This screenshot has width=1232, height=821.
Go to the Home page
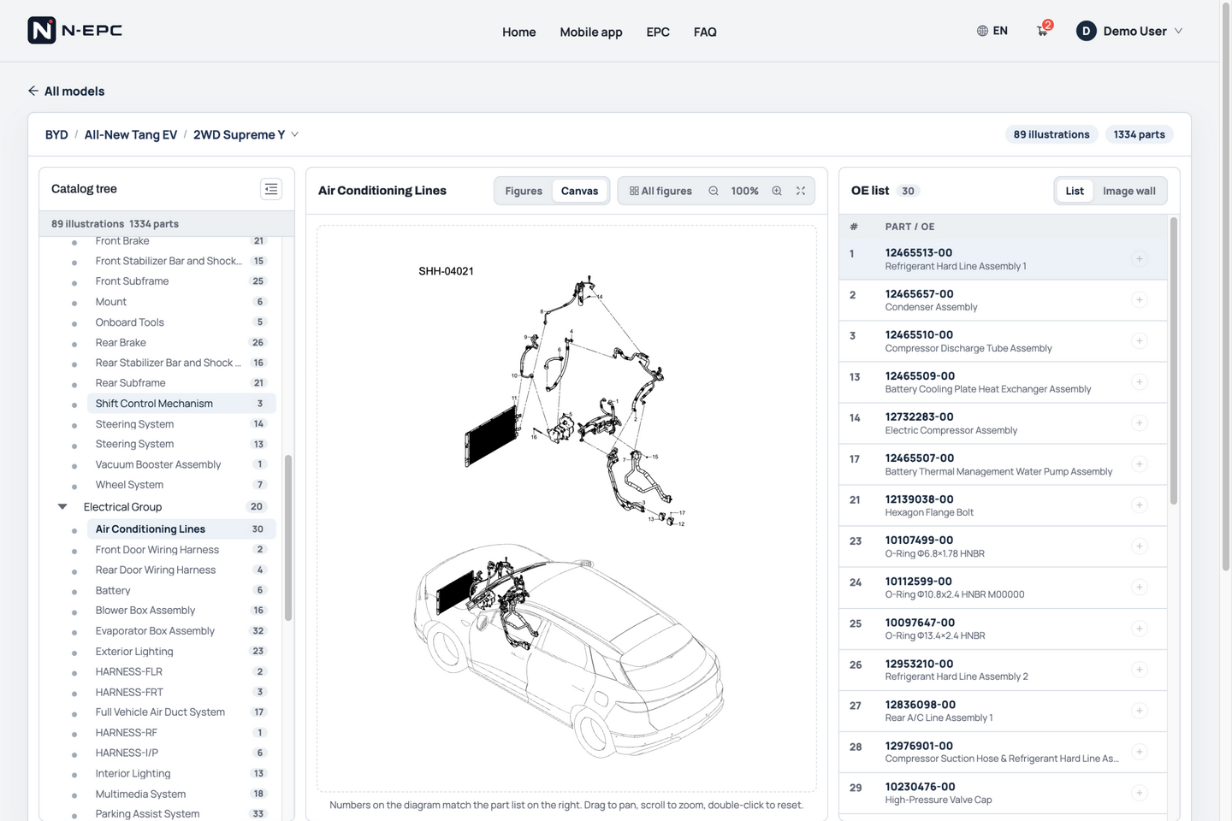point(519,32)
